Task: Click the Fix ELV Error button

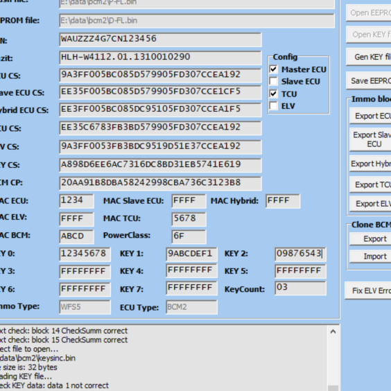Action: tap(368, 290)
